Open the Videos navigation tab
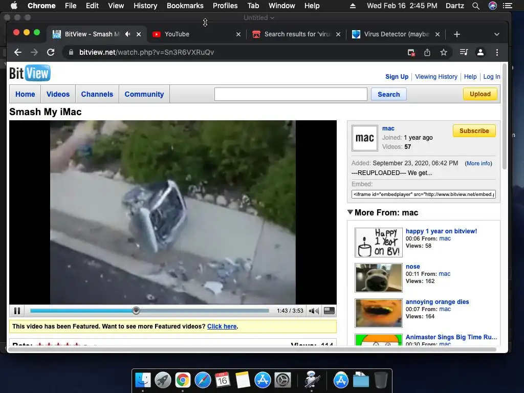 [58, 94]
